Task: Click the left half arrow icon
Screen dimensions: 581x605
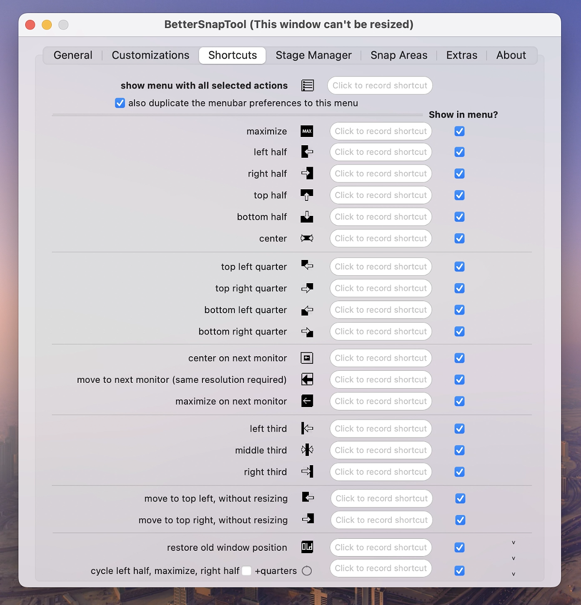Action: (x=307, y=152)
